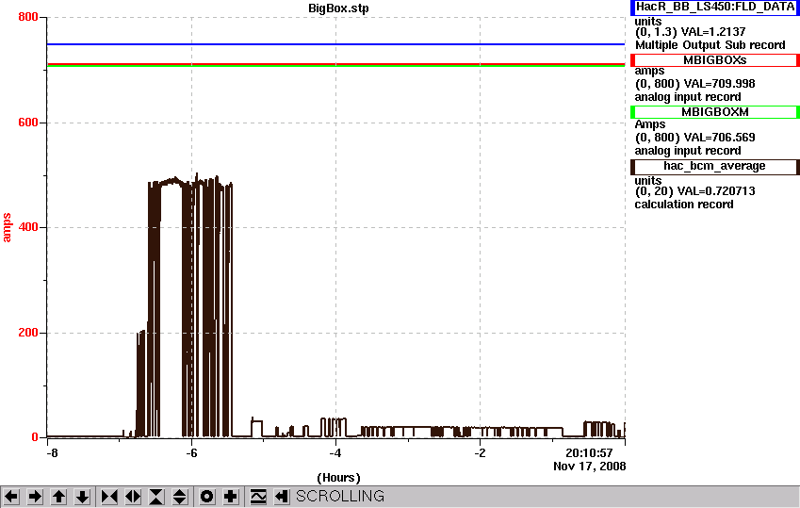Click the jump-back arrow toolbar button
The height and width of the screenshot is (508, 800).
[x=282, y=497]
